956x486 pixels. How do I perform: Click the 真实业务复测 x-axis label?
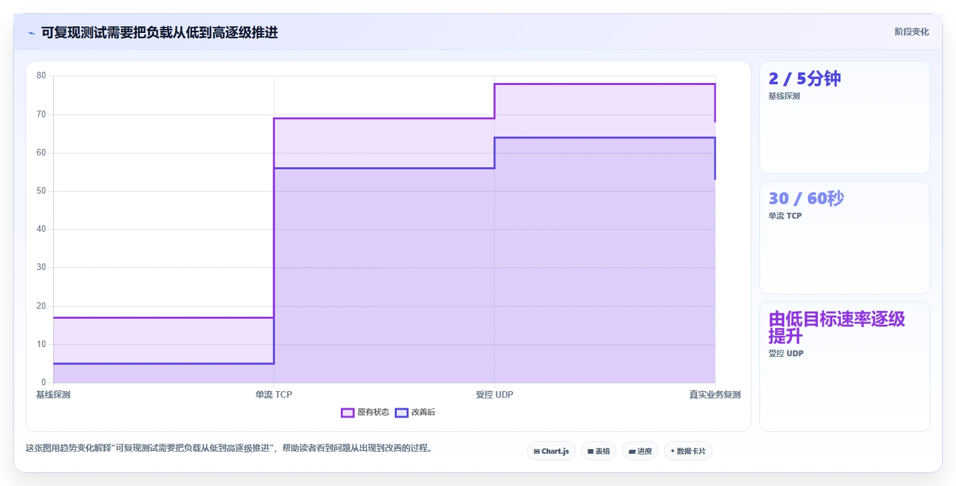(715, 395)
